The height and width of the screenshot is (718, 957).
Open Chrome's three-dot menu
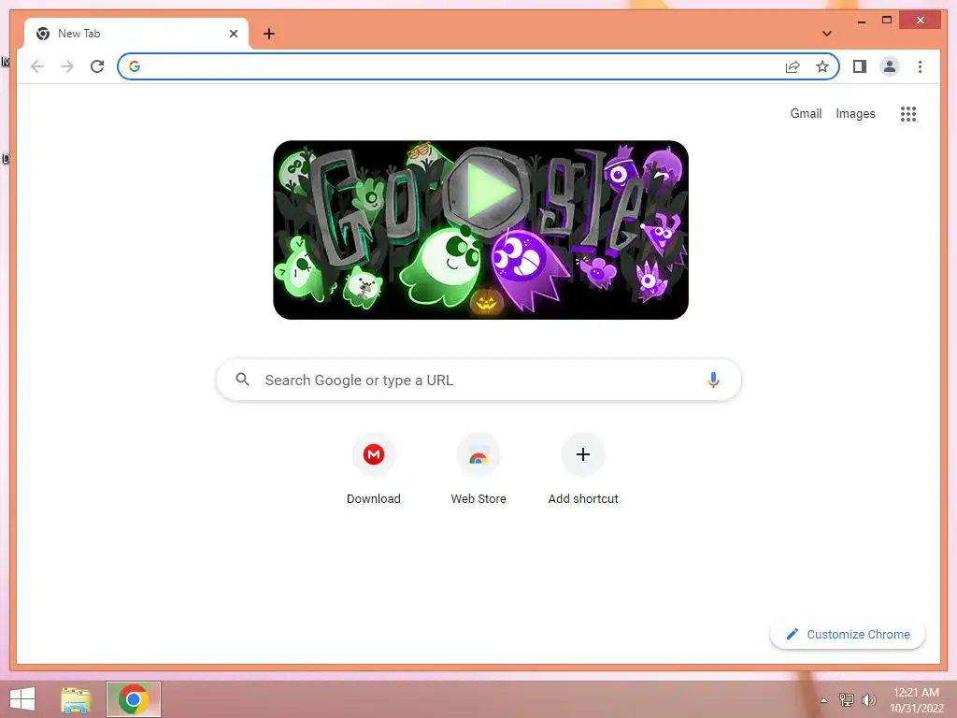coord(920,66)
